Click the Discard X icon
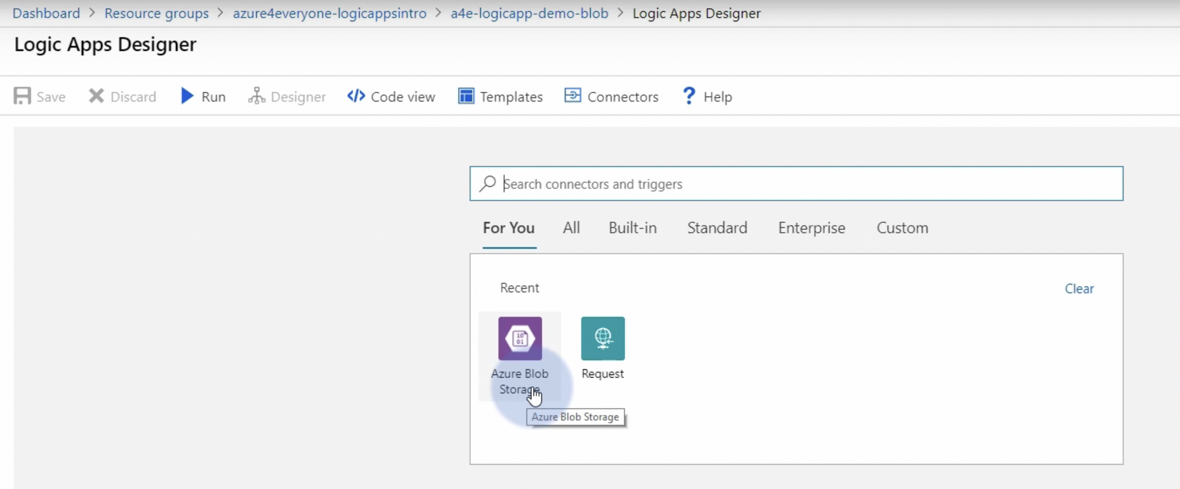The width and height of the screenshot is (1180, 489). 96,96
